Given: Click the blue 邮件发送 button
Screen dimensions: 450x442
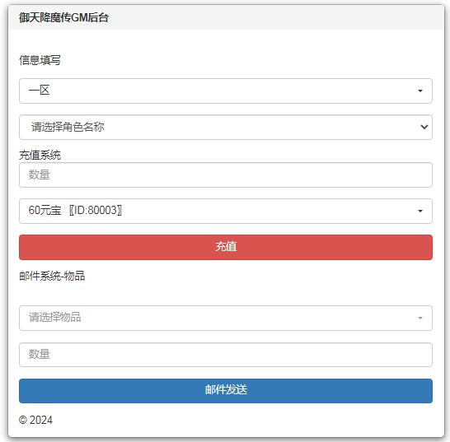Looking at the screenshot, I should click(226, 391).
